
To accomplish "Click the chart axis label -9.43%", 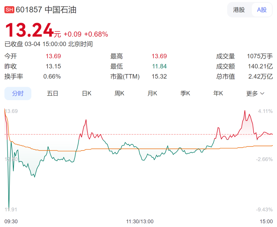I will pyautogui.click(x=264, y=210).
